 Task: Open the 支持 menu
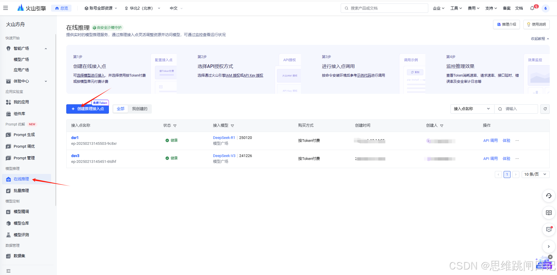pos(491,8)
